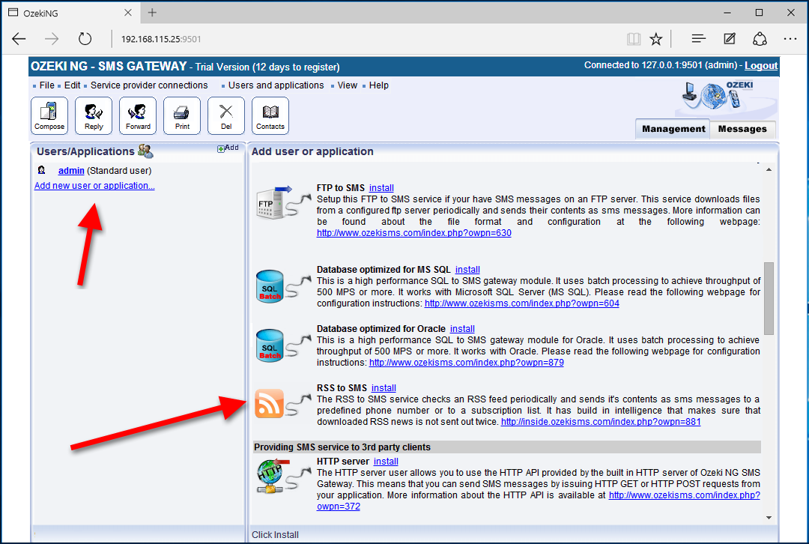
Task: Click the Make a Web Note icon
Action: pos(730,39)
